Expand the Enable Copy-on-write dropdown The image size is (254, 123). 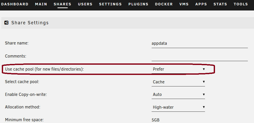(x=178, y=95)
